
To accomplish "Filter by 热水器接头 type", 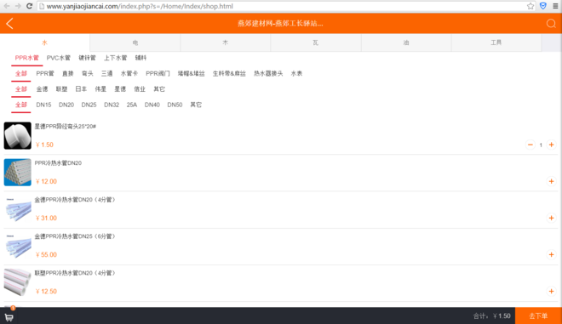I will 268,73.
